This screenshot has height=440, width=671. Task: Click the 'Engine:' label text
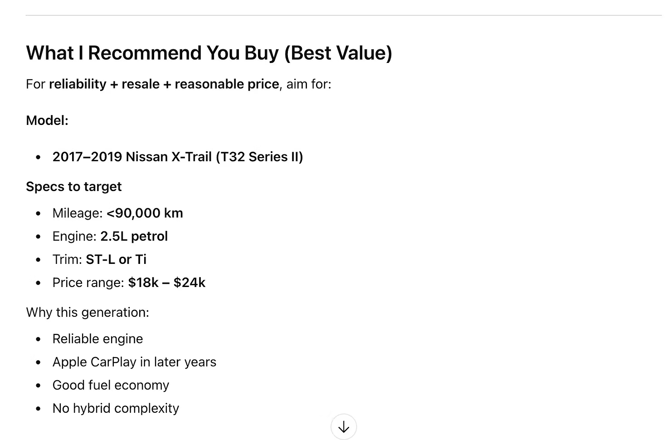coord(75,236)
